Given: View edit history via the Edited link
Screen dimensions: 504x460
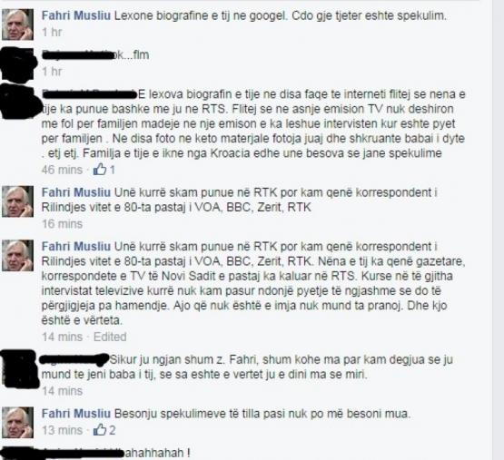Looking at the screenshot, I should [x=110, y=337].
